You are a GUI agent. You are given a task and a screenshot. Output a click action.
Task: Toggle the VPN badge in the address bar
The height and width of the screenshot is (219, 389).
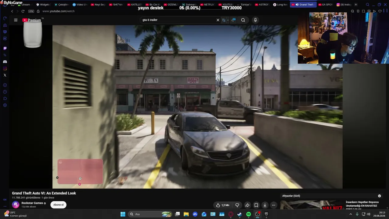(31, 11)
